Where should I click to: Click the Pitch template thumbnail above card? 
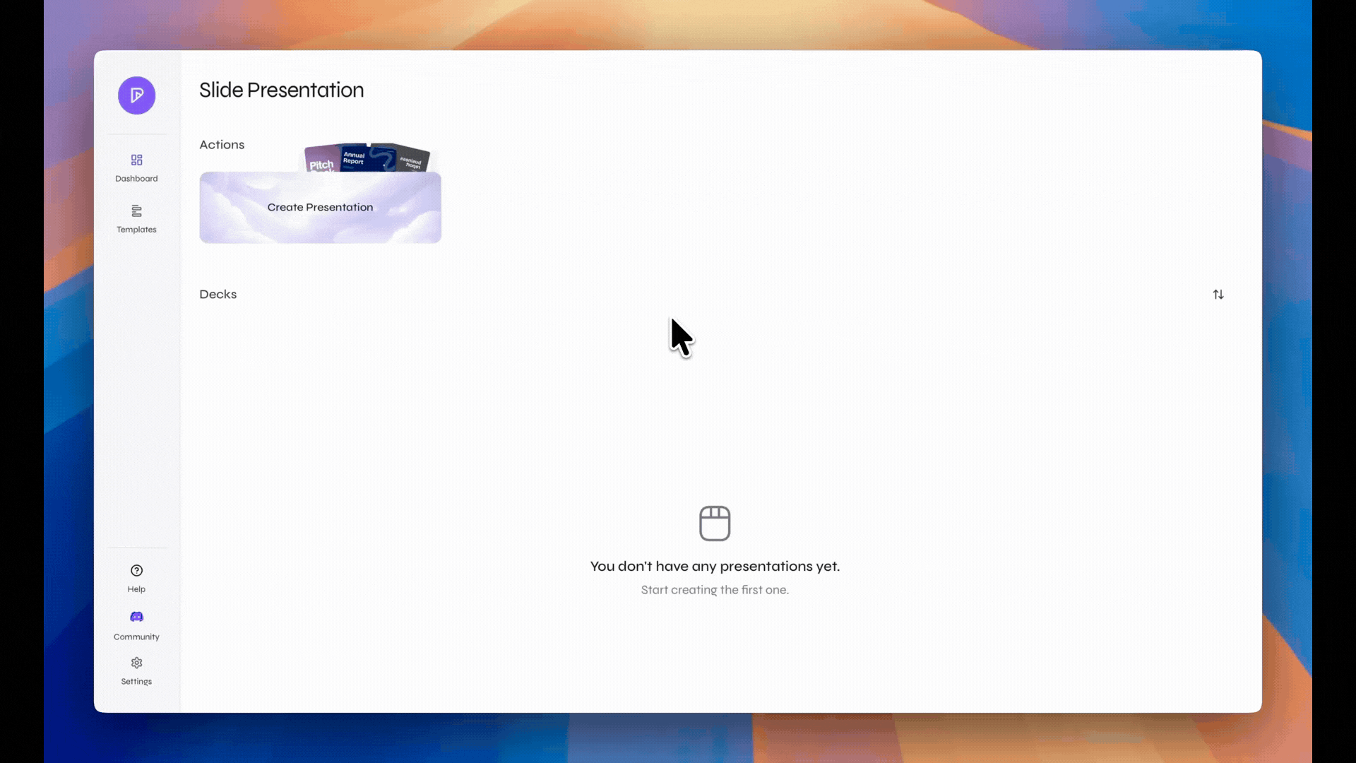pyautogui.click(x=321, y=160)
